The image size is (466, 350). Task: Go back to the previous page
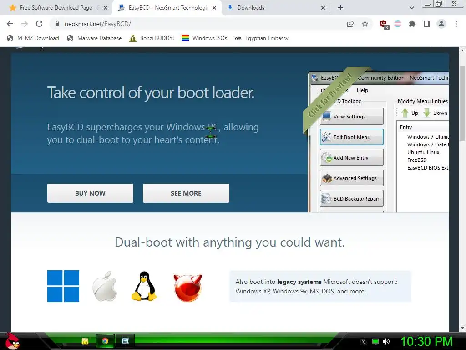[x=10, y=24]
